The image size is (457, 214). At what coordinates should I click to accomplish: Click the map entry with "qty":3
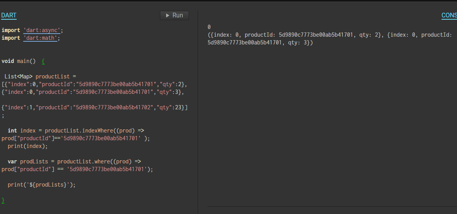click(x=93, y=92)
